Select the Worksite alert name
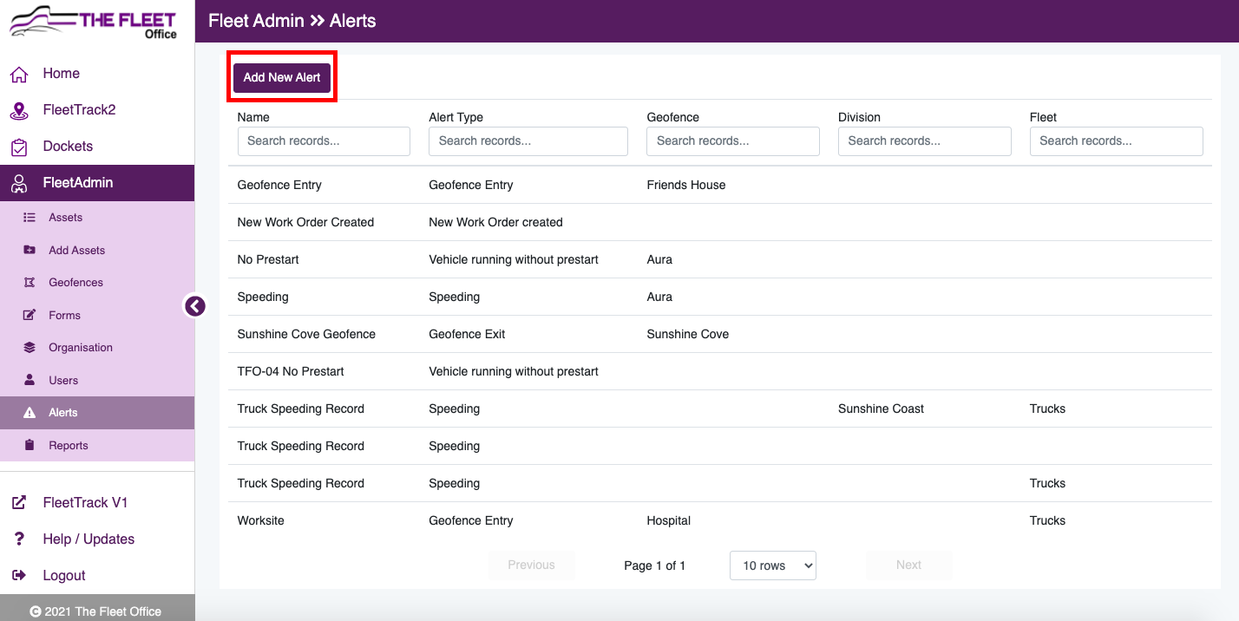1239x621 pixels. [x=260, y=520]
